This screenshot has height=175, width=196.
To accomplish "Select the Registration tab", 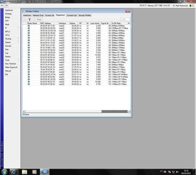I will (x=60, y=15).
